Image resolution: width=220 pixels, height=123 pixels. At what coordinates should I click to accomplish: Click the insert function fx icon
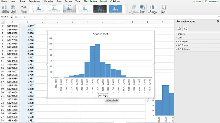(x=25, y=17)
